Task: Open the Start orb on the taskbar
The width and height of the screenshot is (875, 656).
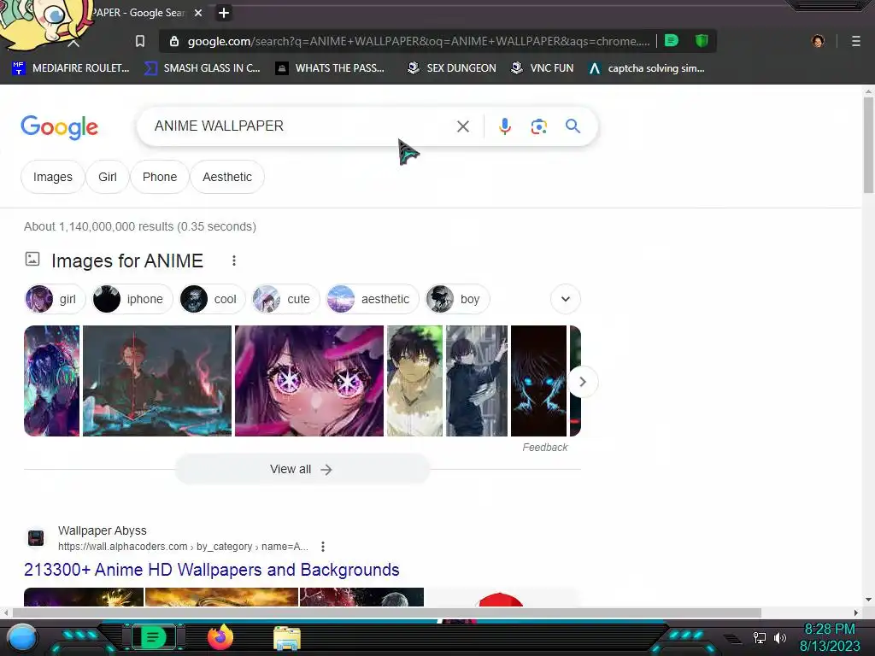Action: click(21, 637)
